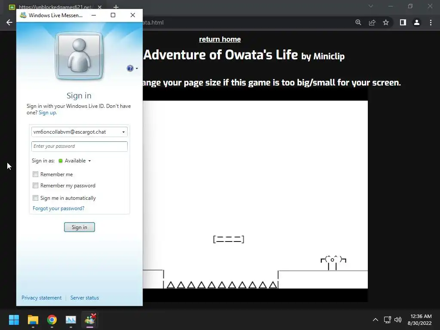Show hidden system tray icons

coord(375,320)
